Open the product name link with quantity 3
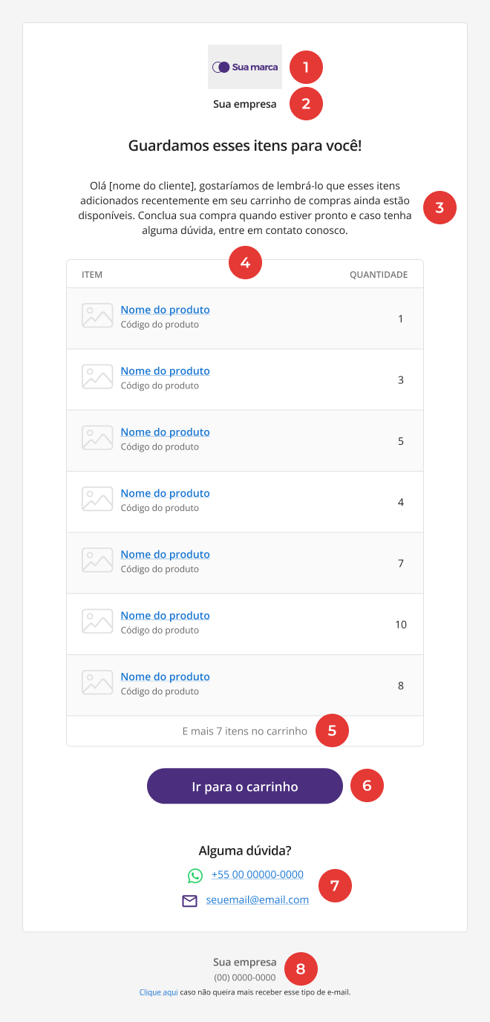Image resolution: width=490 pixels, height=1022 pixels. coord(166,371)
